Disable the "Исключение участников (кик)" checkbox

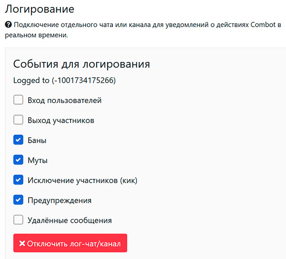18,180
